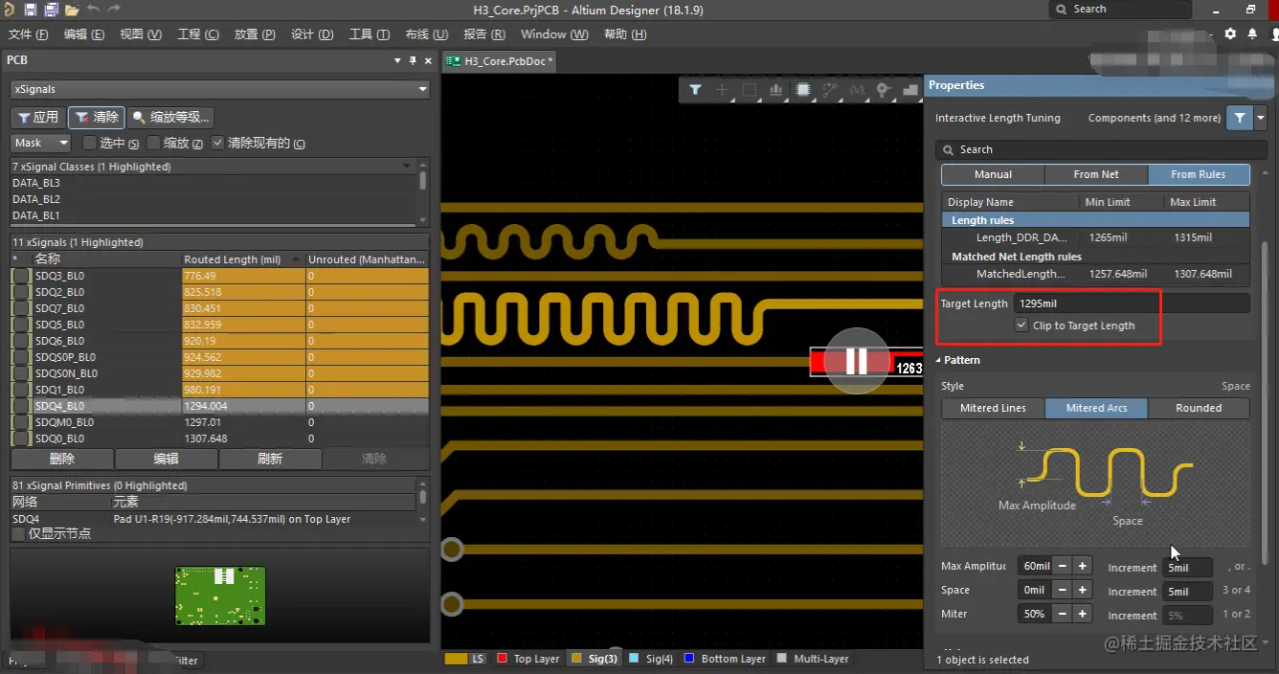Click the board overview thumbnail
The image size is (1279, 674).
pos(220,595)
